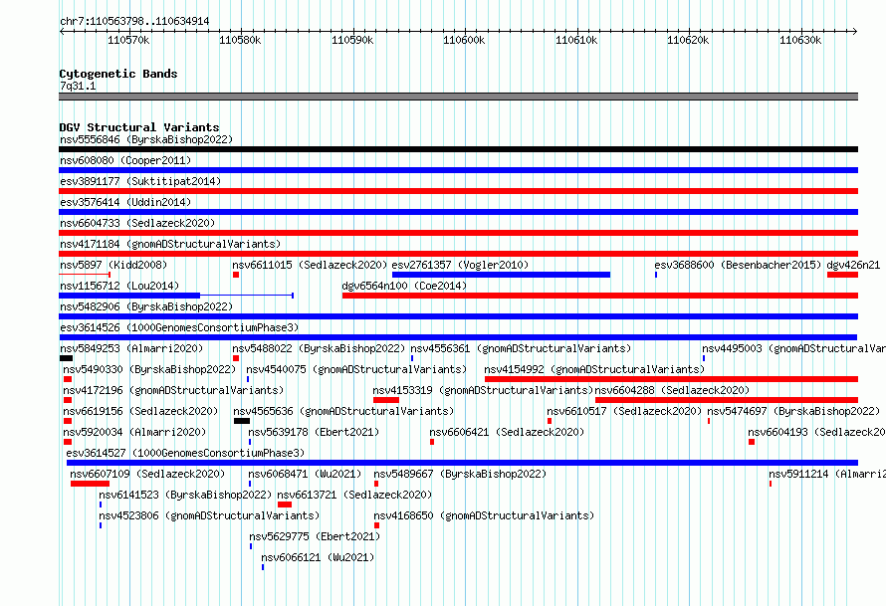Select nsv4523806 (gnomADStructuralVariants) label
This screenshot has width=886, height=606.
click(x=209, y=515)
